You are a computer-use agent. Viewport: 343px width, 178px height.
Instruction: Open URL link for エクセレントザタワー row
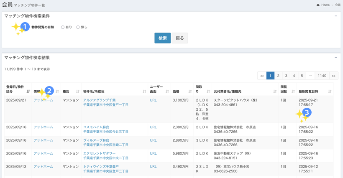(x=154, y=153)
